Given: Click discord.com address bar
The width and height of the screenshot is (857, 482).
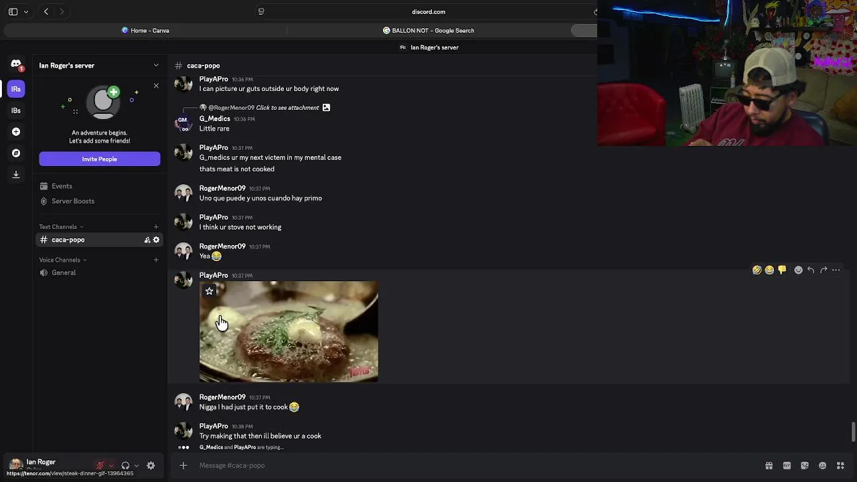Looking at the screenshot, I should [x=428, y=11].
